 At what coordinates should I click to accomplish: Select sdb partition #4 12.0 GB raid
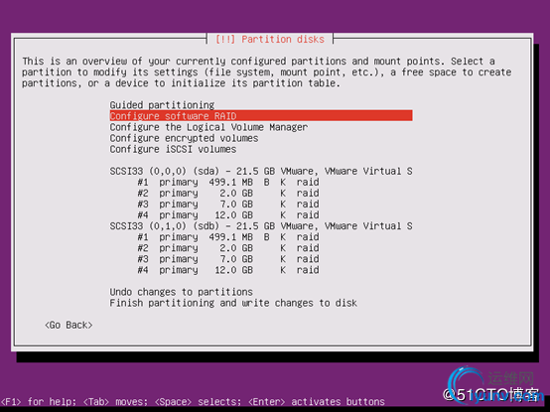click(x=228, y=270)
